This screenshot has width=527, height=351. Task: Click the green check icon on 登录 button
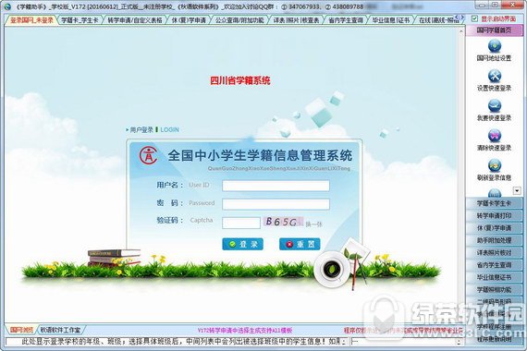click(x=232, y=244)
